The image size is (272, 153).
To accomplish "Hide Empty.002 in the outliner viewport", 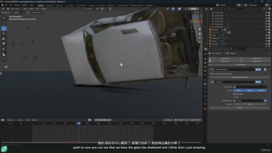I will [x=266, y=13].
